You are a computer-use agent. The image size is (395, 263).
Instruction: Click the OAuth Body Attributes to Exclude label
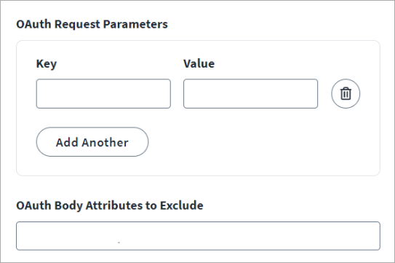110,205
